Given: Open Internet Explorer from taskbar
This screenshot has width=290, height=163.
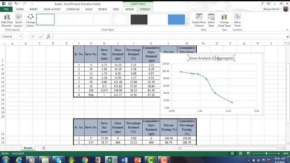Looking at the screenshot, I should tap(19, 160).
